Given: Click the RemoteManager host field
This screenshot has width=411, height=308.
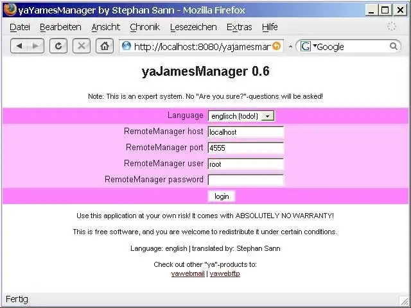Looking at the screenshot, I should (245, 132).
